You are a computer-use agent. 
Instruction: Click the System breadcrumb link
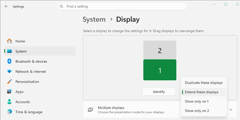tap(94, 19)
